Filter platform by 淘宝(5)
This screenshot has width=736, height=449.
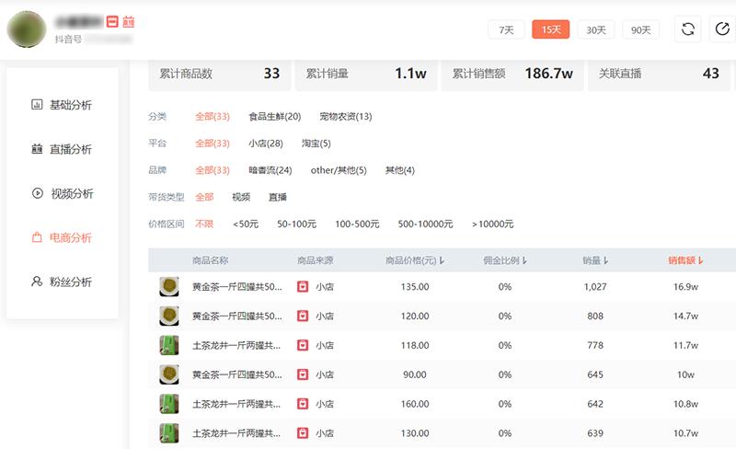[x=316, y=144]
